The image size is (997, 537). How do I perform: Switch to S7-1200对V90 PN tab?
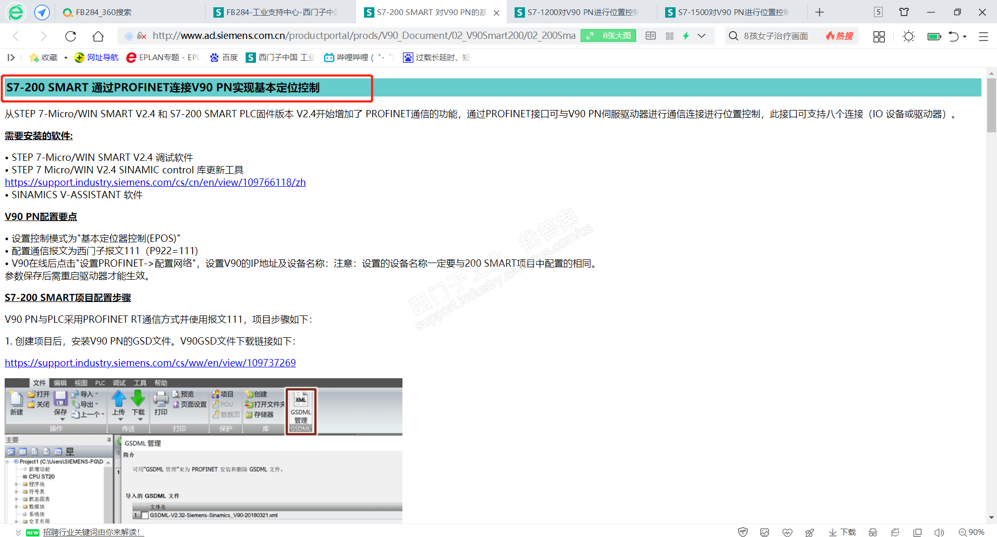click(583, 12)
